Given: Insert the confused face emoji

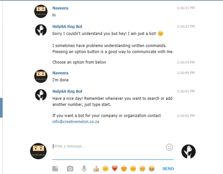Looking at the screenshot, I should [x=105, y=169].
